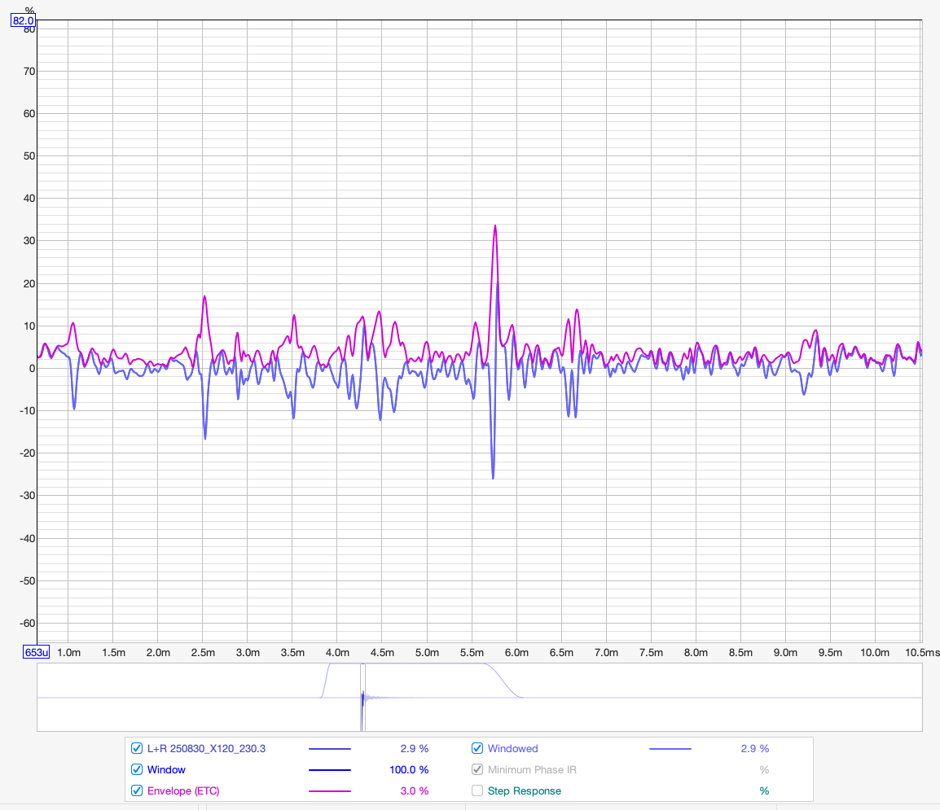Click the tallest envelope peak near 5.75 ms
The width and height of the screenshot is (940, 810).
click(x=494, y=226)
